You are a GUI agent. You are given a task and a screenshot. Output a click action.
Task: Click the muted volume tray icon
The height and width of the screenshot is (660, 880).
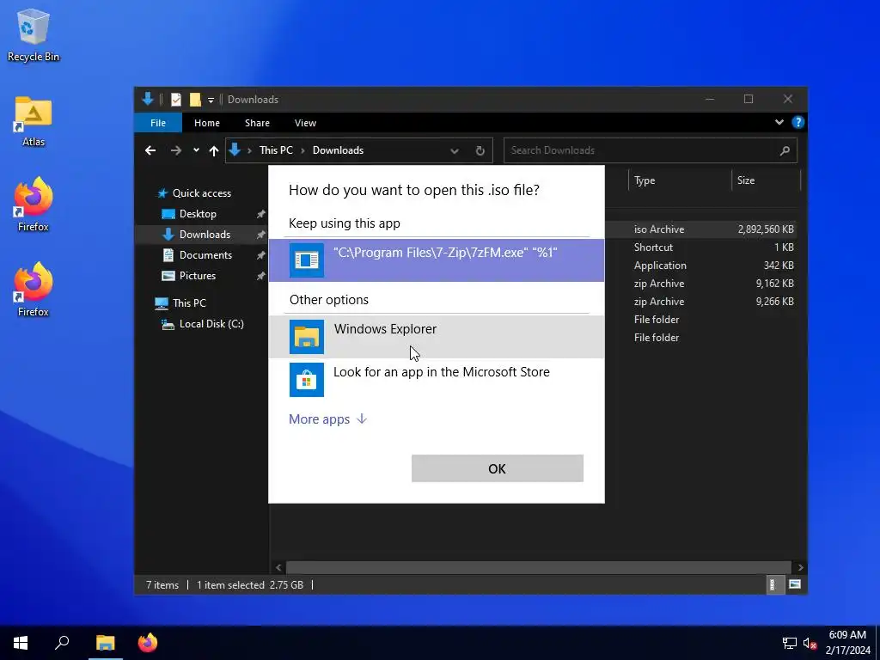(x=810, y=643)
